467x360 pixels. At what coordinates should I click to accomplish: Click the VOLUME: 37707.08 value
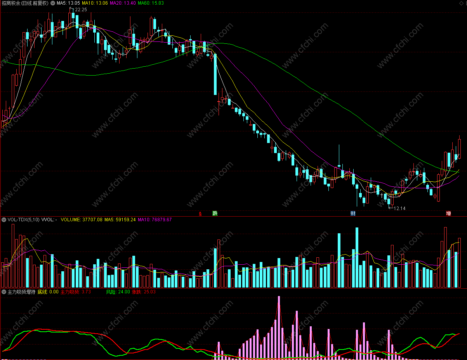click(x=82, y=220)
